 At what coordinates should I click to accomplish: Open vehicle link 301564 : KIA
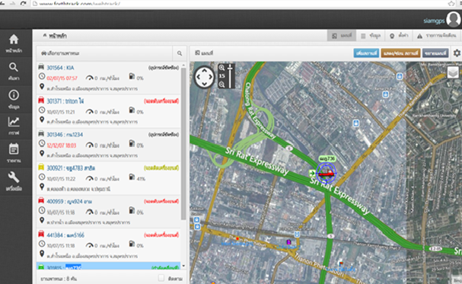click(60, 68)
